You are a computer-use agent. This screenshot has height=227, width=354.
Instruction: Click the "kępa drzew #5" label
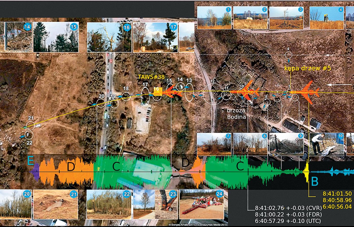click(x=307, y=68)
